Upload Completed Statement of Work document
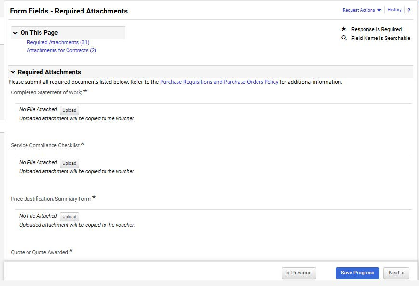This screenshot has width=419, height=286. coord(69,110)
